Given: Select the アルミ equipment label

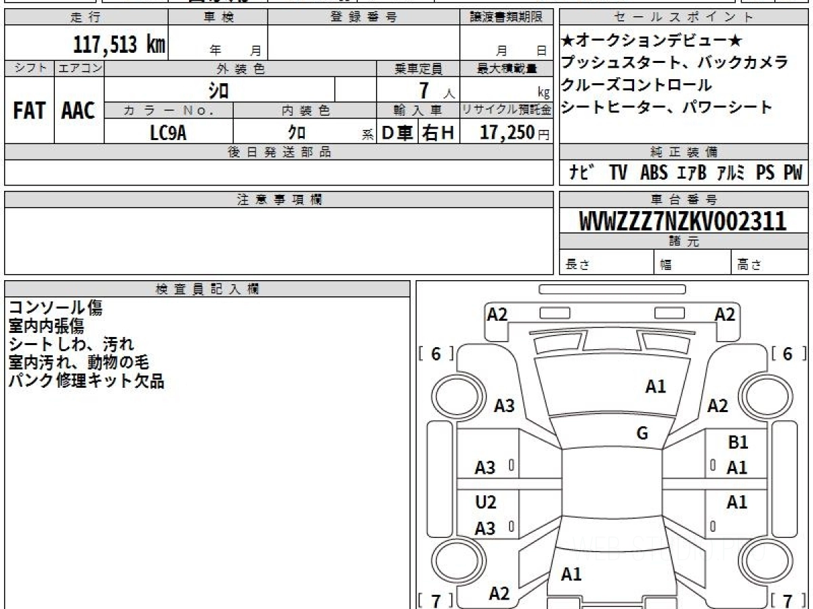Looking at the screenshot, I should click(731, 173).
